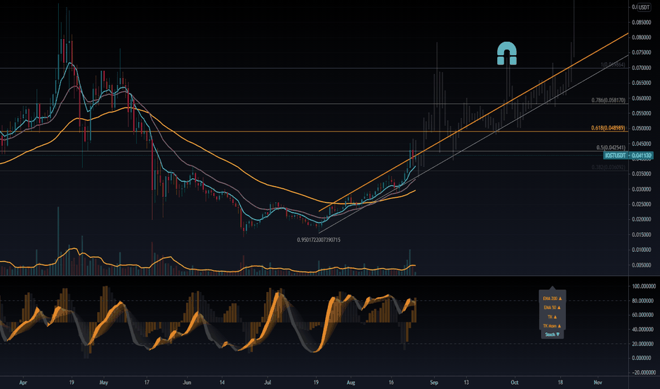The width and height of the screenshot is (660, 389).
Task: Select the 0.382(0.036092) Fibonacci level label
Action: click(608, 168)
